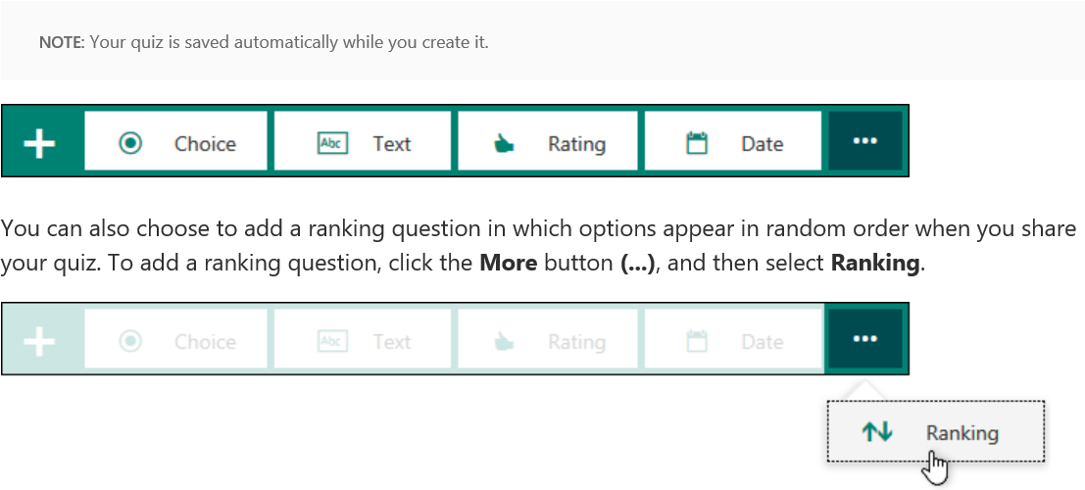Click the up-down arrows Ranking icon
This screenshot has width=1085, height=490.
pos(876,432)
